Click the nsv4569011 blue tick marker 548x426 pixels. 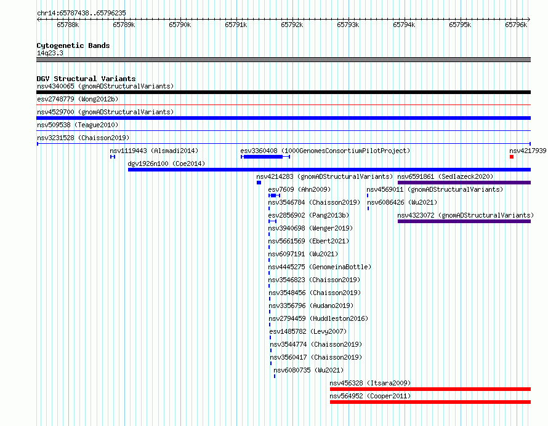pyautogui.click(x=368, y=195)
